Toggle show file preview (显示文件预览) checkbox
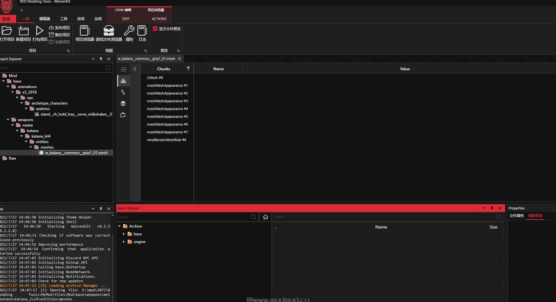This screenshot has height=302, width=556. (155, 28)
